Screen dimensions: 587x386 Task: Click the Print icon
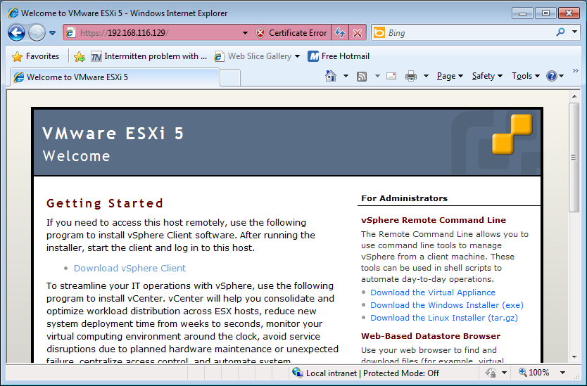pyautogui.click(x=410, y=77)
